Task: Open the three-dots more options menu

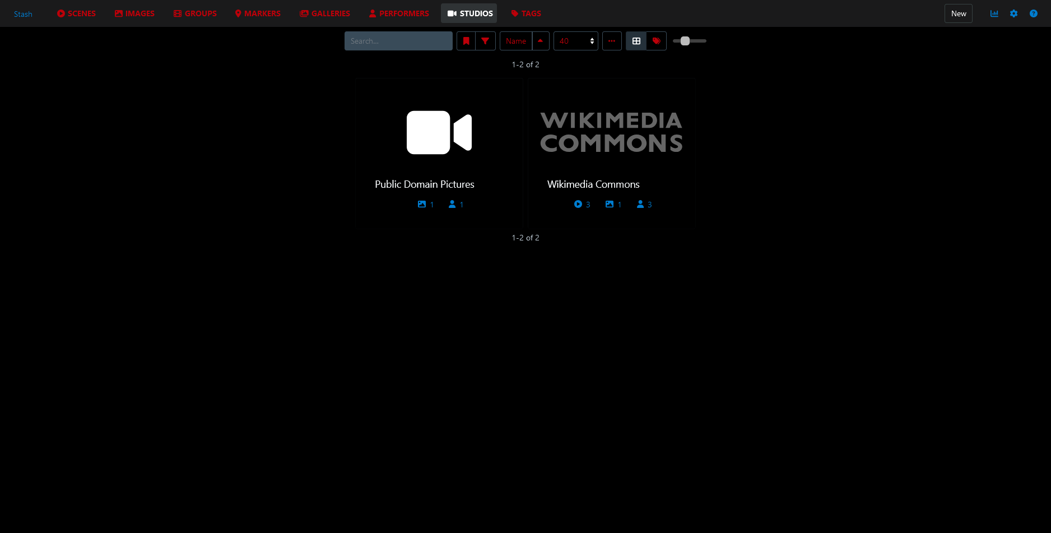Action: 612,41
